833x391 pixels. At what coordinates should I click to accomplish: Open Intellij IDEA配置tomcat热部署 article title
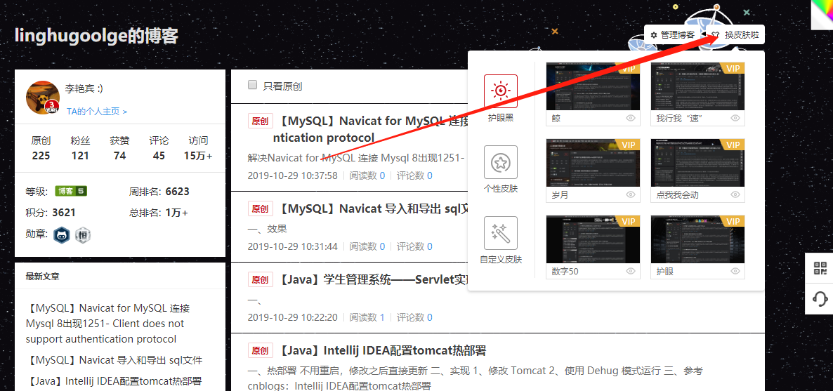382,350
